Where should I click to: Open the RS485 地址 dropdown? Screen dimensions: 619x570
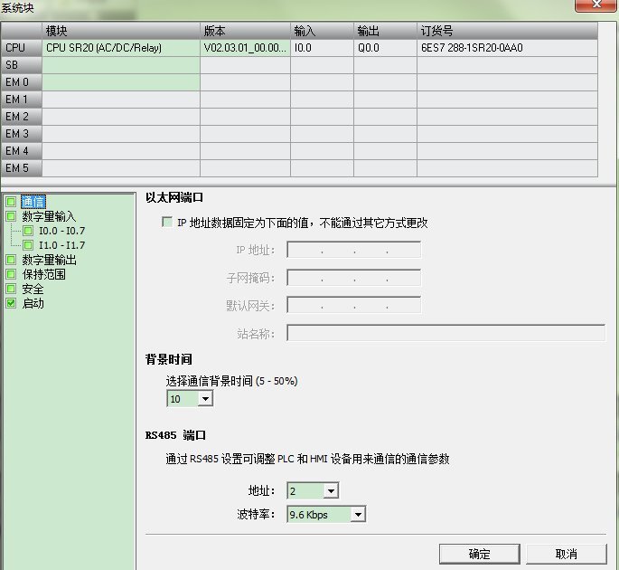pos(330,491)
